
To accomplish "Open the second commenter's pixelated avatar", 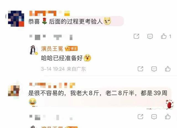I will 14,91.
